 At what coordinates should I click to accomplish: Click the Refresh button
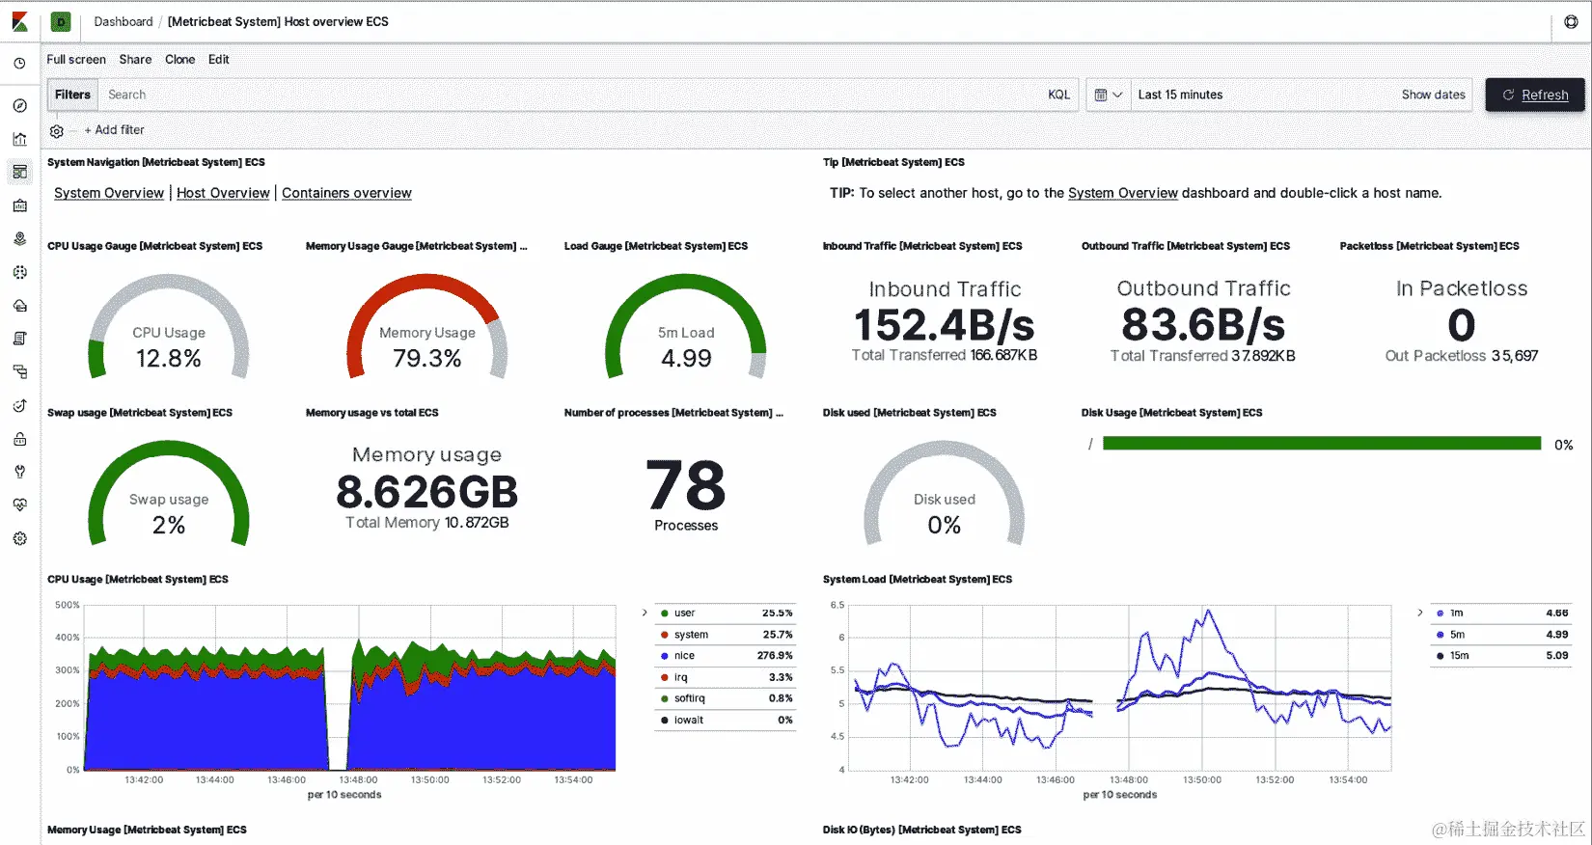[x=1535, y=95]
